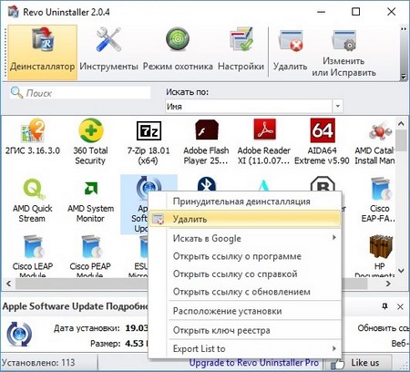Click the program list vertical scrollbar up arrow

[401, 124]
